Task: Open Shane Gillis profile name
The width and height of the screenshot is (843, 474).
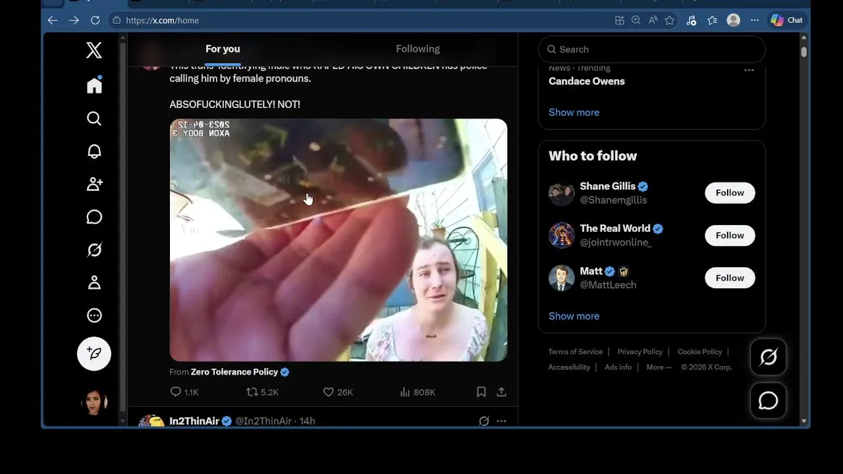Action: 607,186
